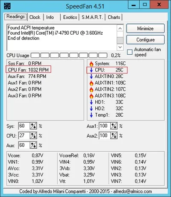The height and width of the screenshot is (197, 171).
Task: Click the 'Found Intel(R) Core(TM) i7-4790' log line
Action: pos(55,33)
